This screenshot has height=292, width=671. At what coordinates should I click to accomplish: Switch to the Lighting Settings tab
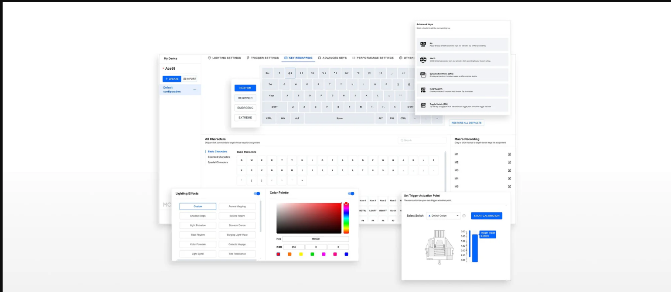(224, 58)
